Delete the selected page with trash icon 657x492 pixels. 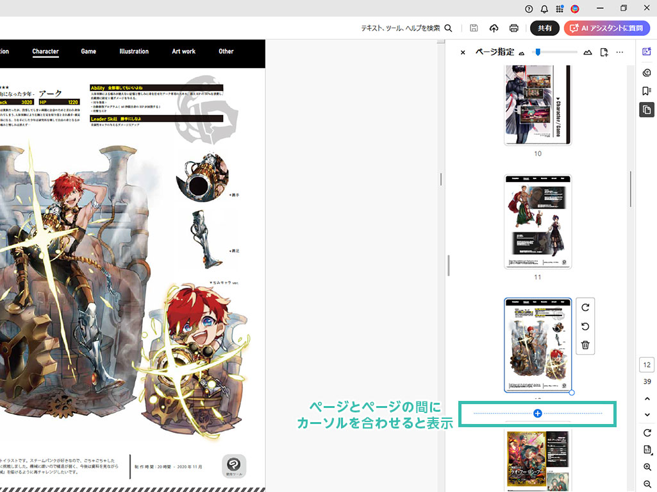[585, 345]
